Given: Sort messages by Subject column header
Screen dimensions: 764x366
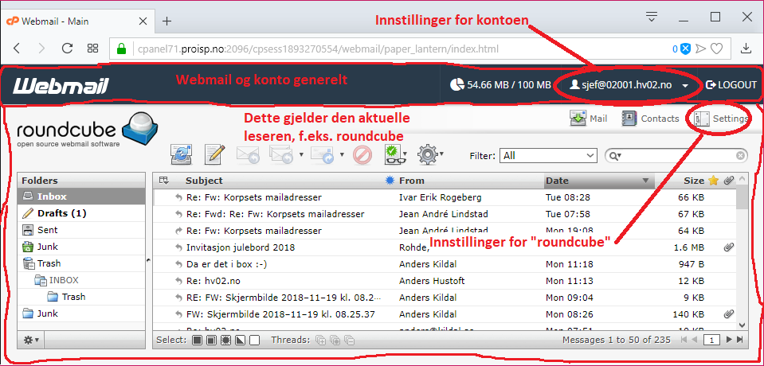Looking at the screenshot, I should [204, 181].
